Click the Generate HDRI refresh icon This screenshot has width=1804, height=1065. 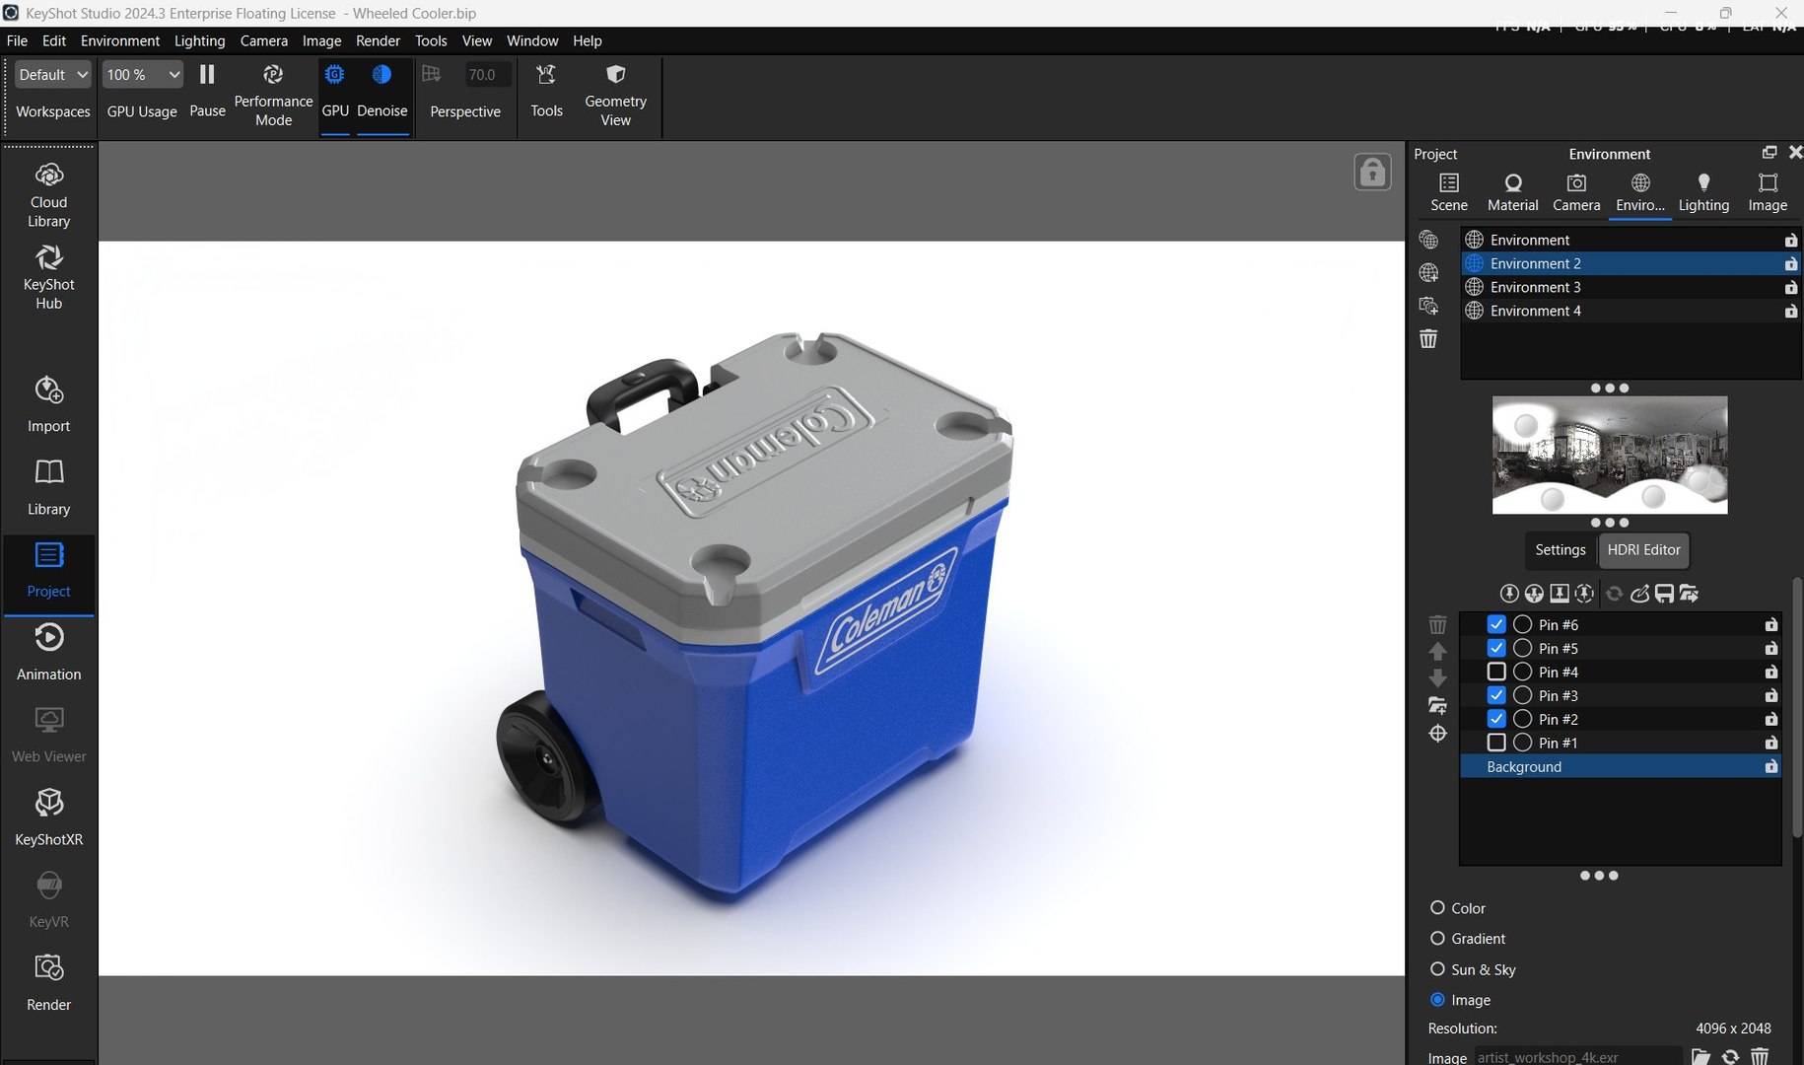coord(1615,594)
